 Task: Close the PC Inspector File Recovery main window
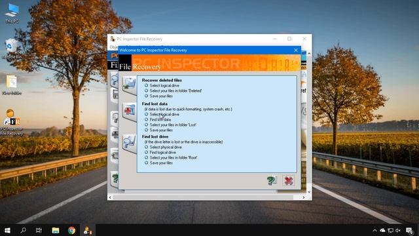[x=304, y=39]
